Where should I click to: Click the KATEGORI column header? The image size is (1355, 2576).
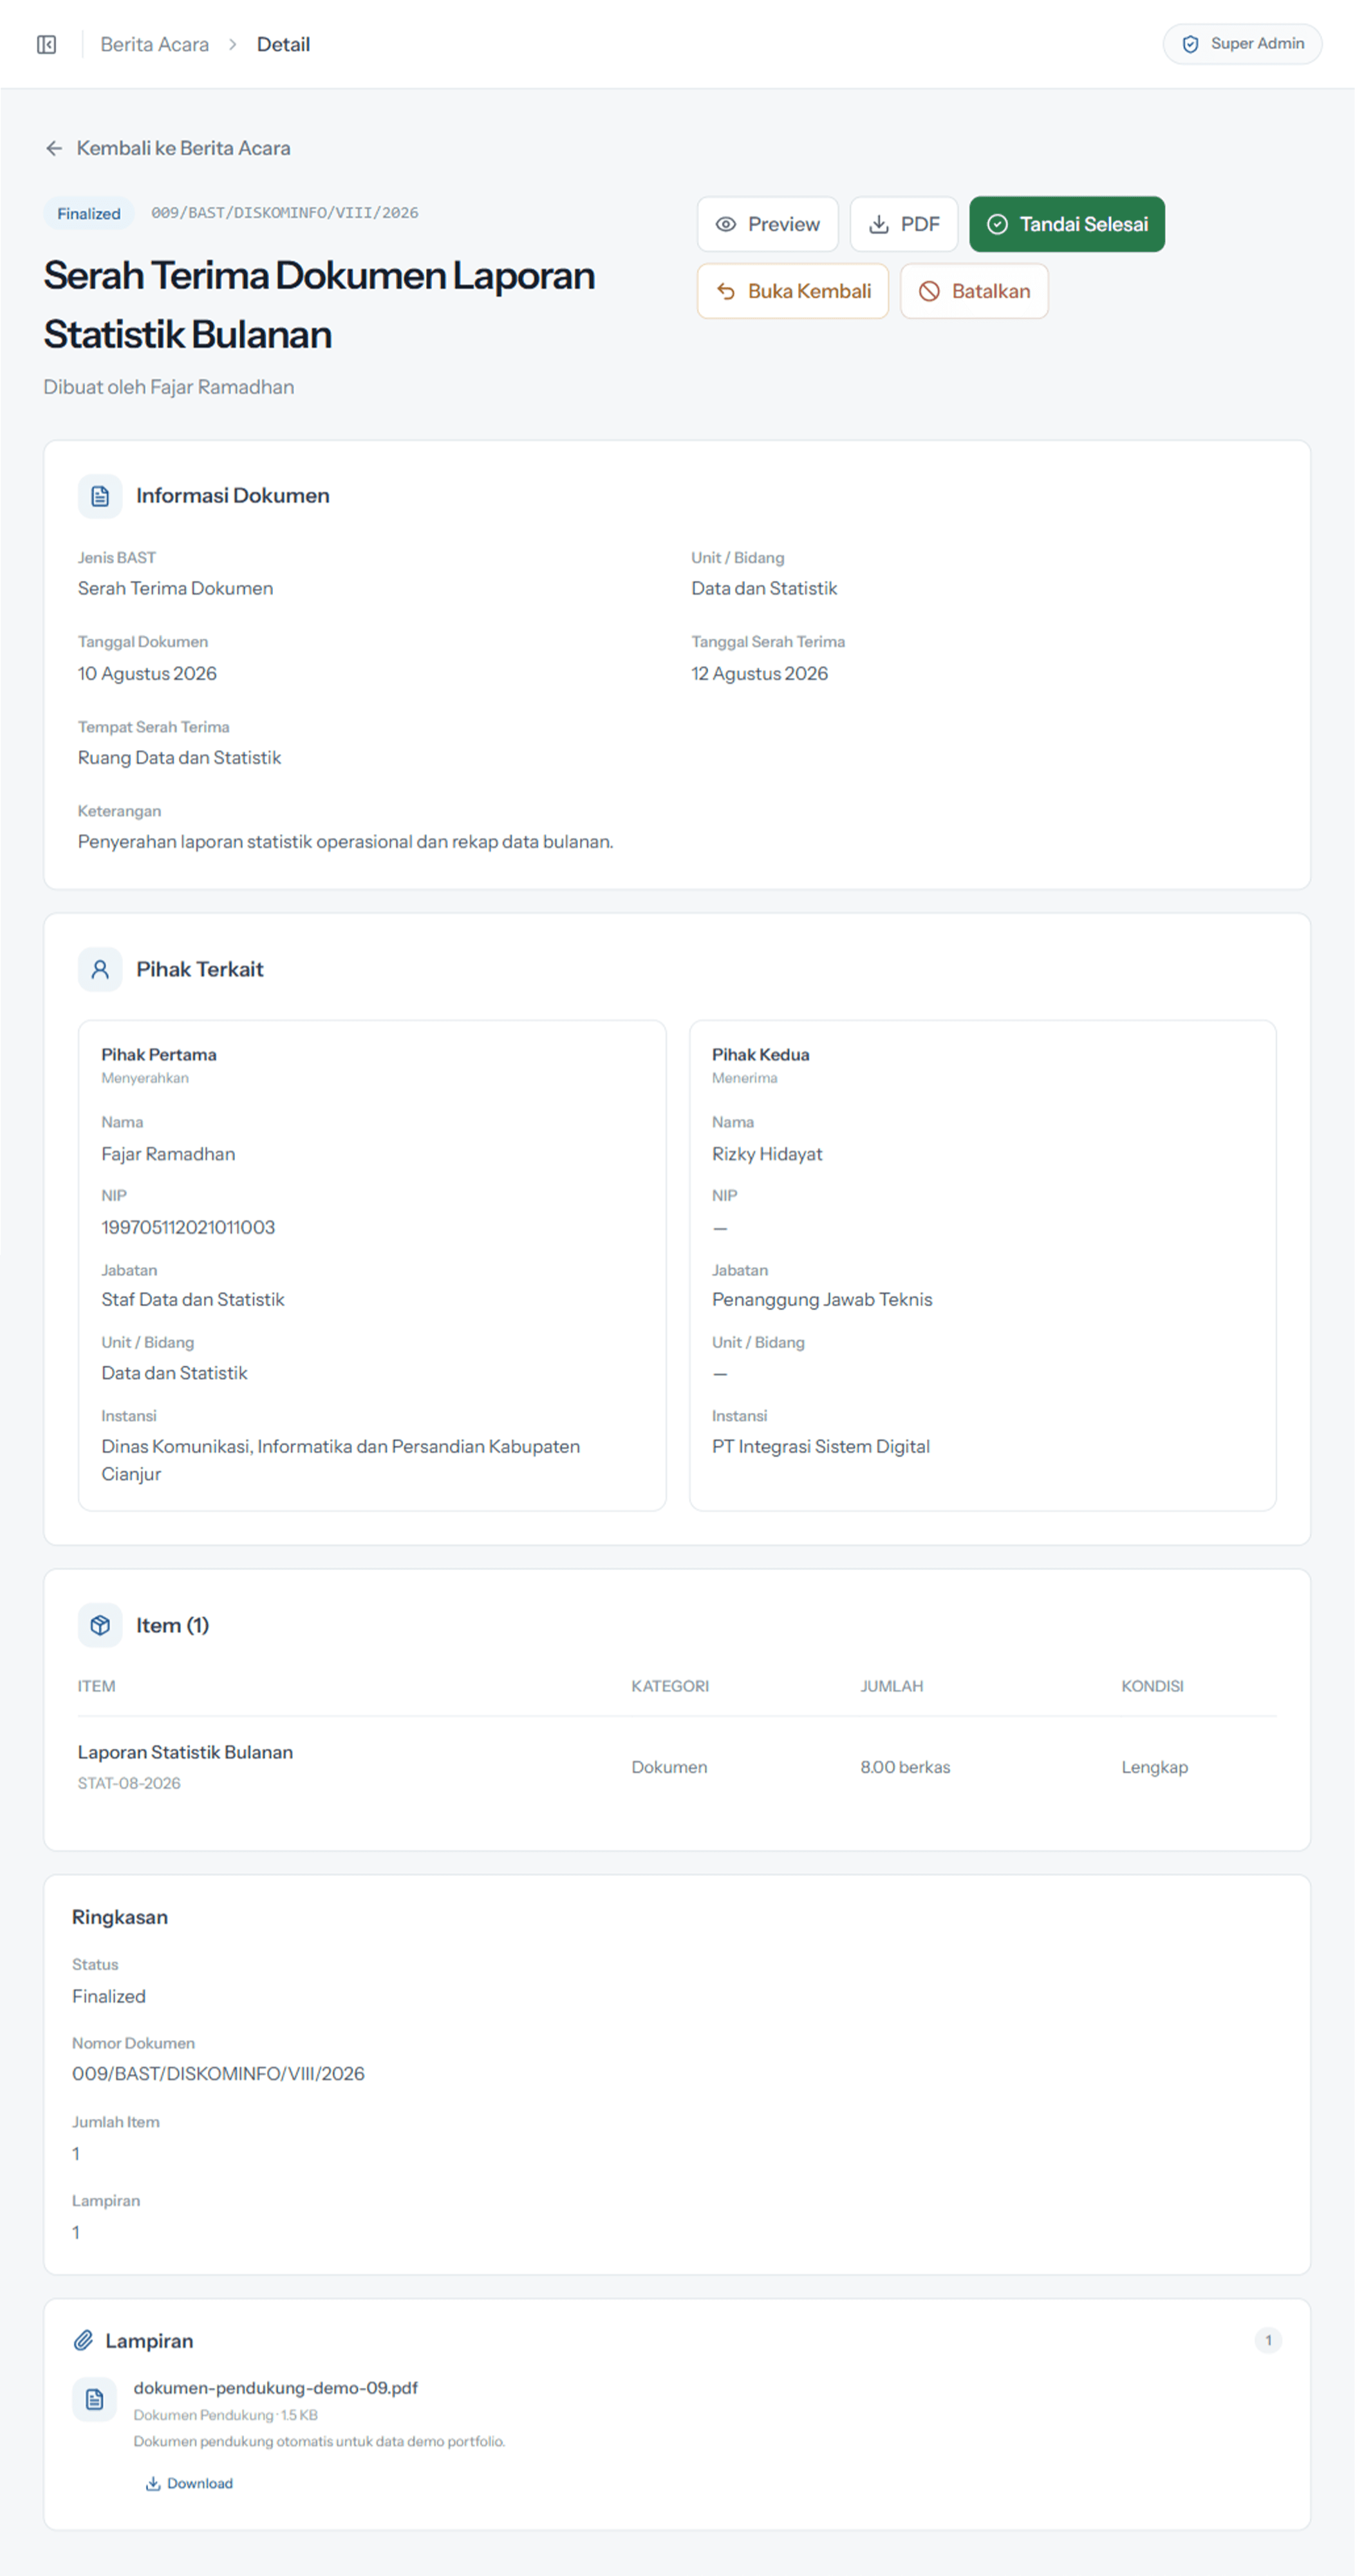pyautogui.click(x=669, y=1686)
